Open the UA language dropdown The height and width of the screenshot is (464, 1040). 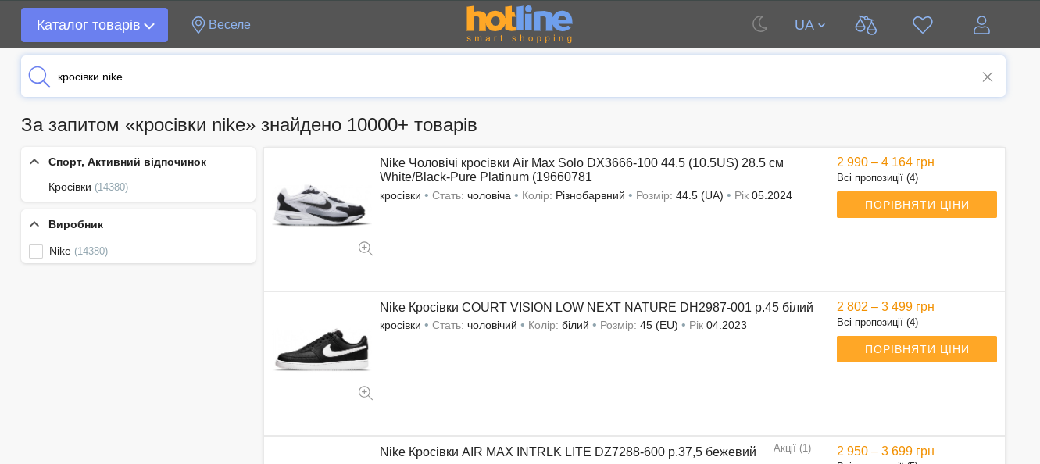tap(809, 25)
